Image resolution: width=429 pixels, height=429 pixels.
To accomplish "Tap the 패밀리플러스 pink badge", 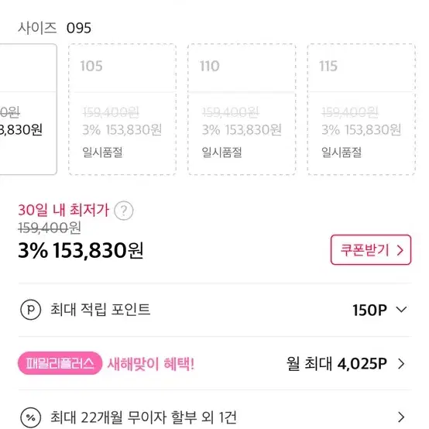I will (60, 363).
